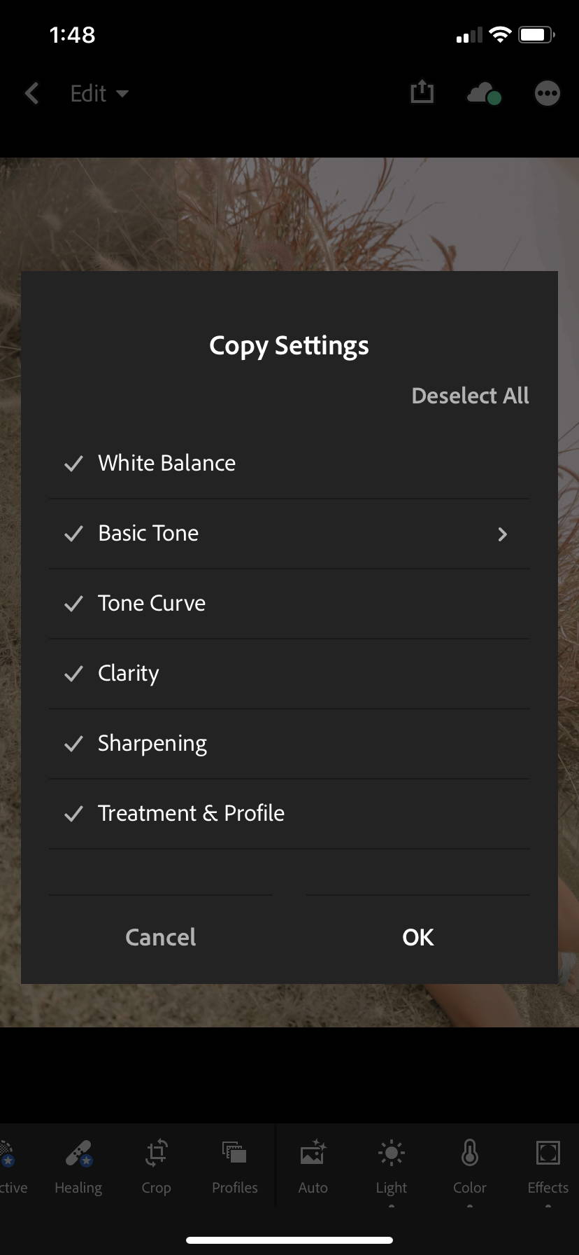Tap Deselect All

[470, 396]
